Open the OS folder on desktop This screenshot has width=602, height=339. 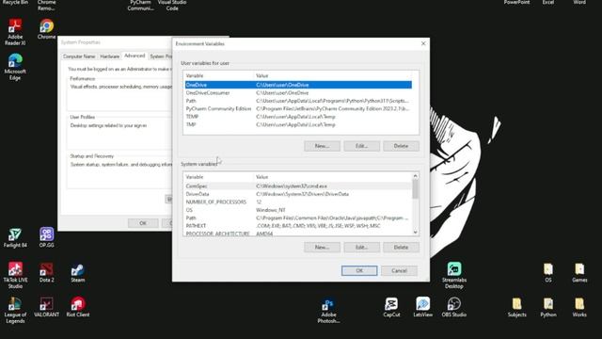pos(548,273)
